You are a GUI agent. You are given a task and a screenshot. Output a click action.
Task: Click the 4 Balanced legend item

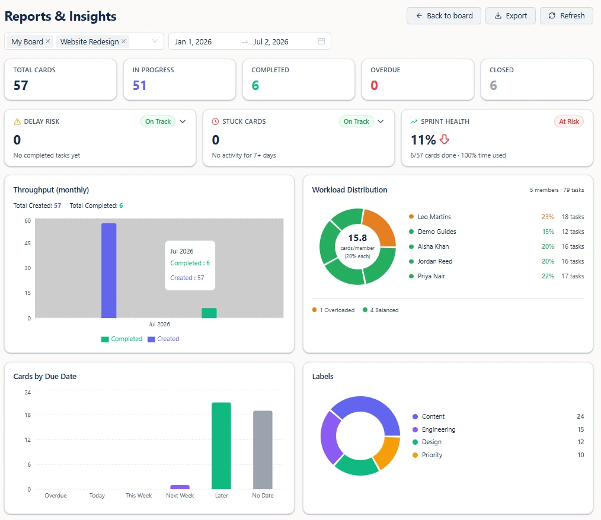pyautogui.click(x=381, y=310)
